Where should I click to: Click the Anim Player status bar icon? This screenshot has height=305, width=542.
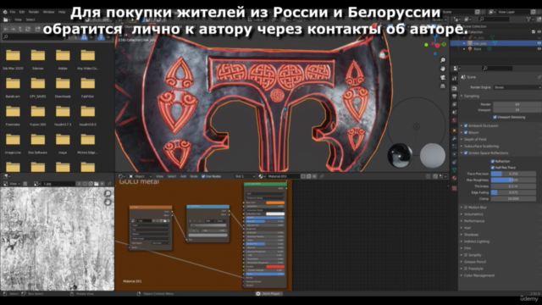pos(257,294)
